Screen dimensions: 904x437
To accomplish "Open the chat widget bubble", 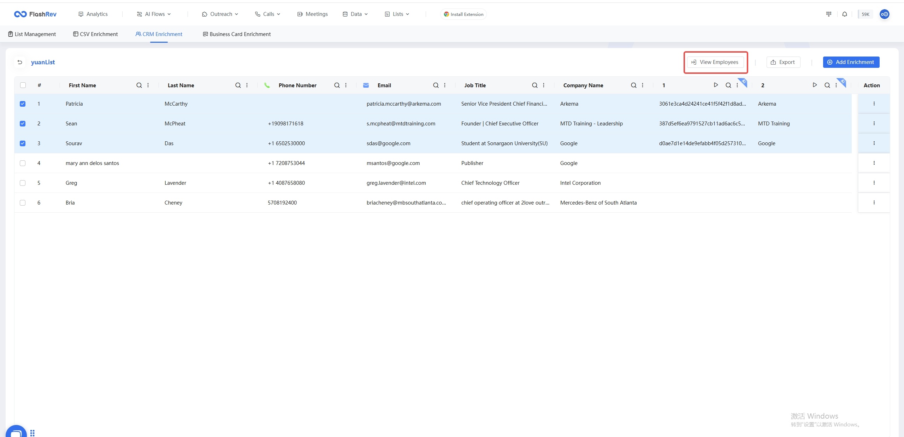I will 16,431.
